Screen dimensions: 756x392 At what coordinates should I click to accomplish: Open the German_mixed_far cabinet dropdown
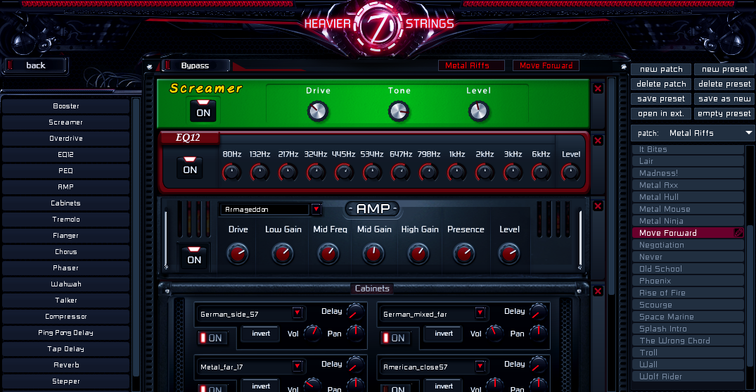click(x=480, y=314)
